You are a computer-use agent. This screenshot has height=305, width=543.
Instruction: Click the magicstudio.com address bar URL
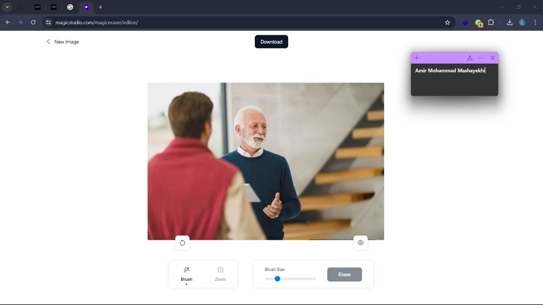pos(97,22)
